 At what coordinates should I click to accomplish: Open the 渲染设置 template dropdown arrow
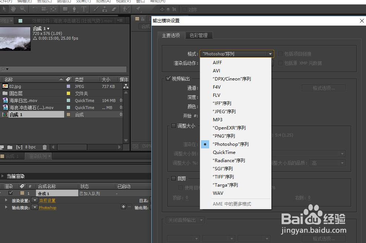pos(34,200)
